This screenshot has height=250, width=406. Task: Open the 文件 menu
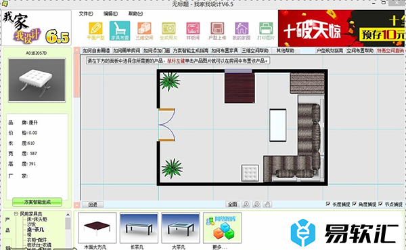click(86, 14)
